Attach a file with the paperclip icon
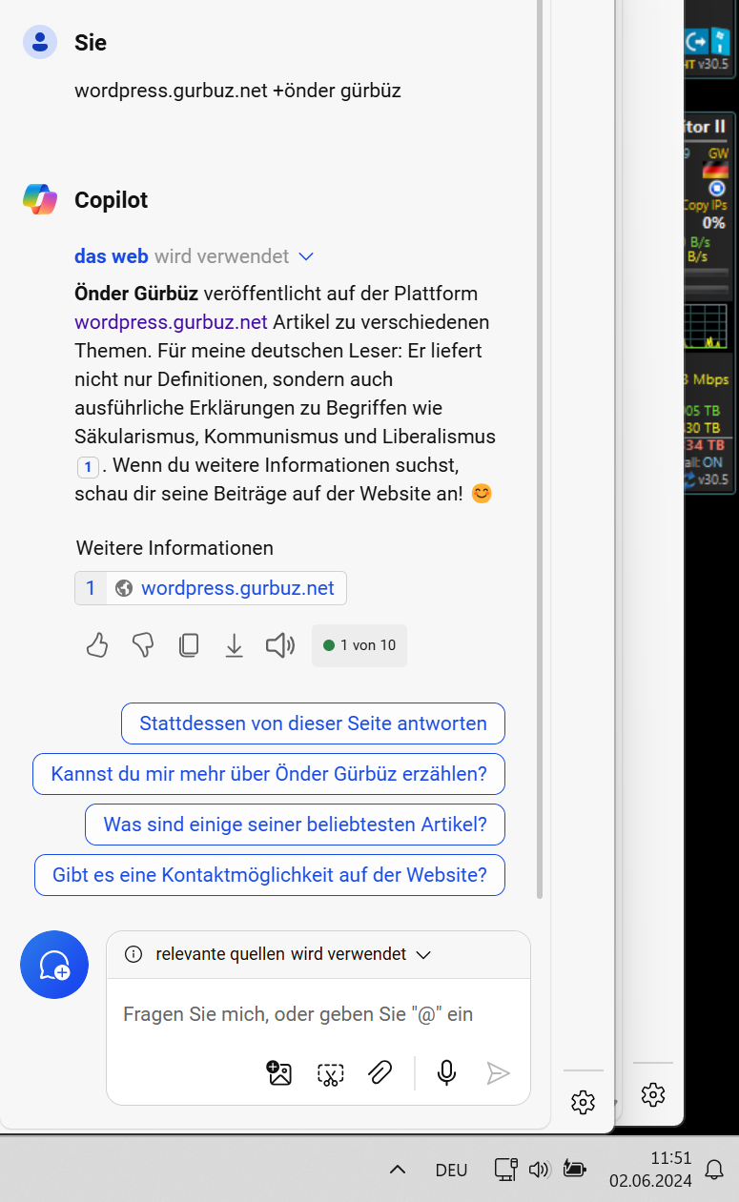The width and height of the screenshot is (739, 1202). pyautogui.click(x=380, y=1073)
